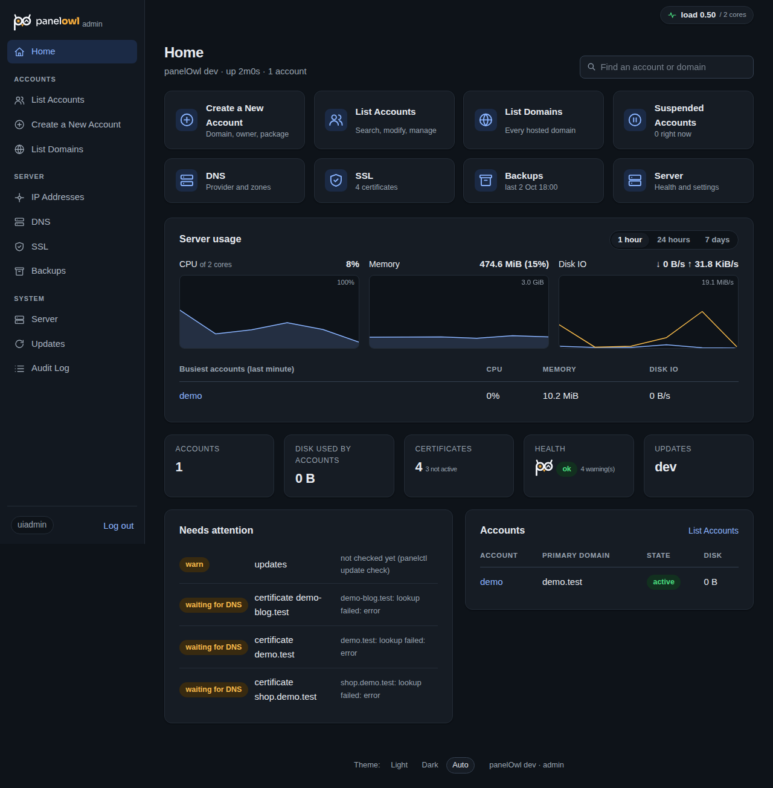Click the Home house icon in sidebar
Screen dimensions: 773x788
point(19,52)
